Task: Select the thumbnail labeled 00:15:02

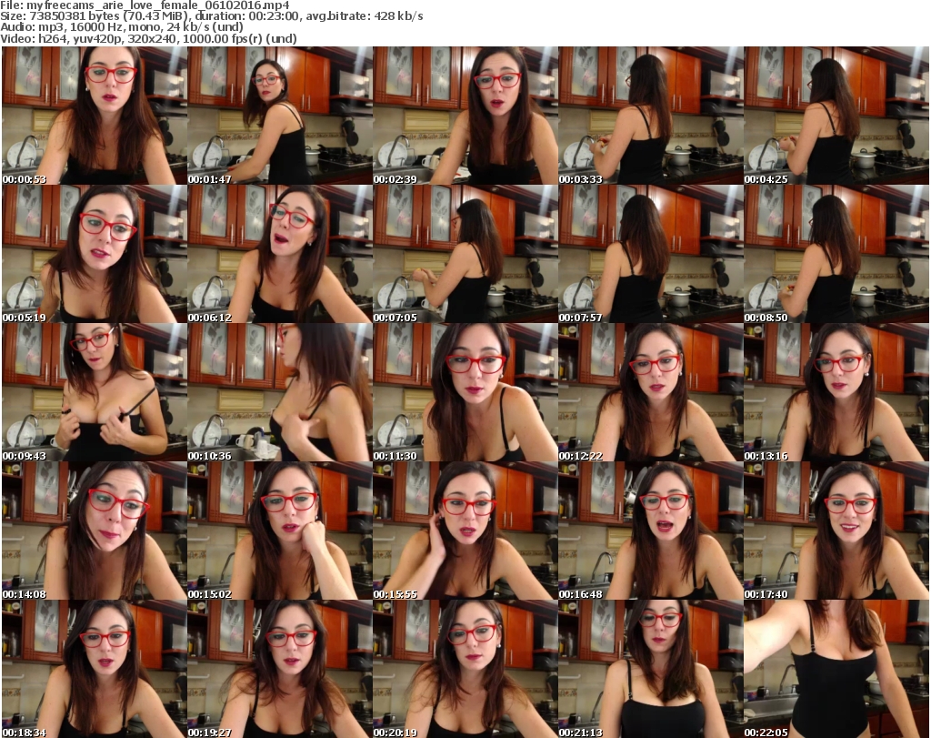Action: (x=280, y=531)
